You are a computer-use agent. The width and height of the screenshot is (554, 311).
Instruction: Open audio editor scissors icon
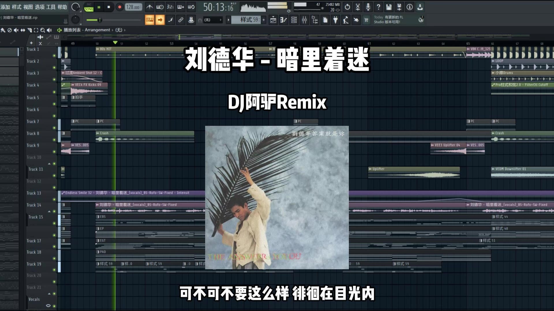point(358,7)
